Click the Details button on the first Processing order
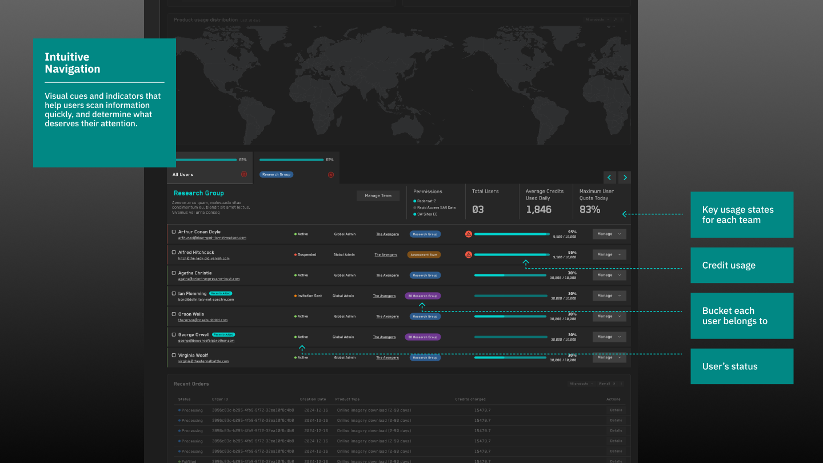Viewport: 823px width, 463px height. click(x=616, y=410)
